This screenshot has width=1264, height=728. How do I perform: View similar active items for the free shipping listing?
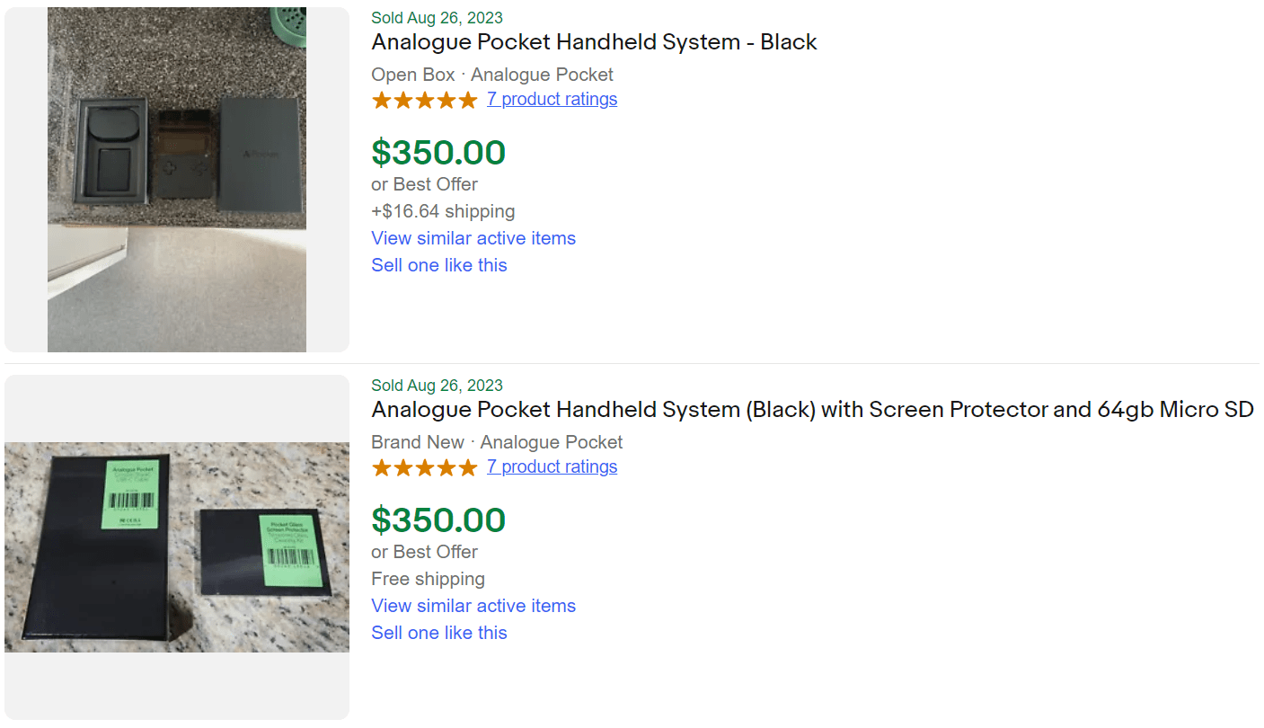click(473, 606)
